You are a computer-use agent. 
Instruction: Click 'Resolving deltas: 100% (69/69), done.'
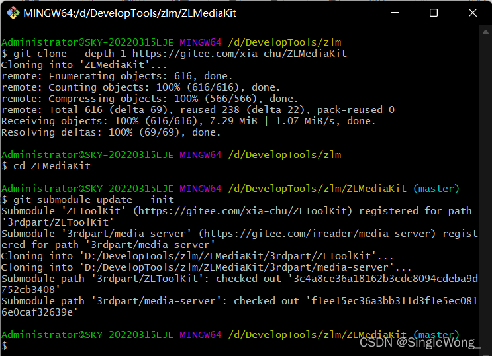tap(111, 133)
